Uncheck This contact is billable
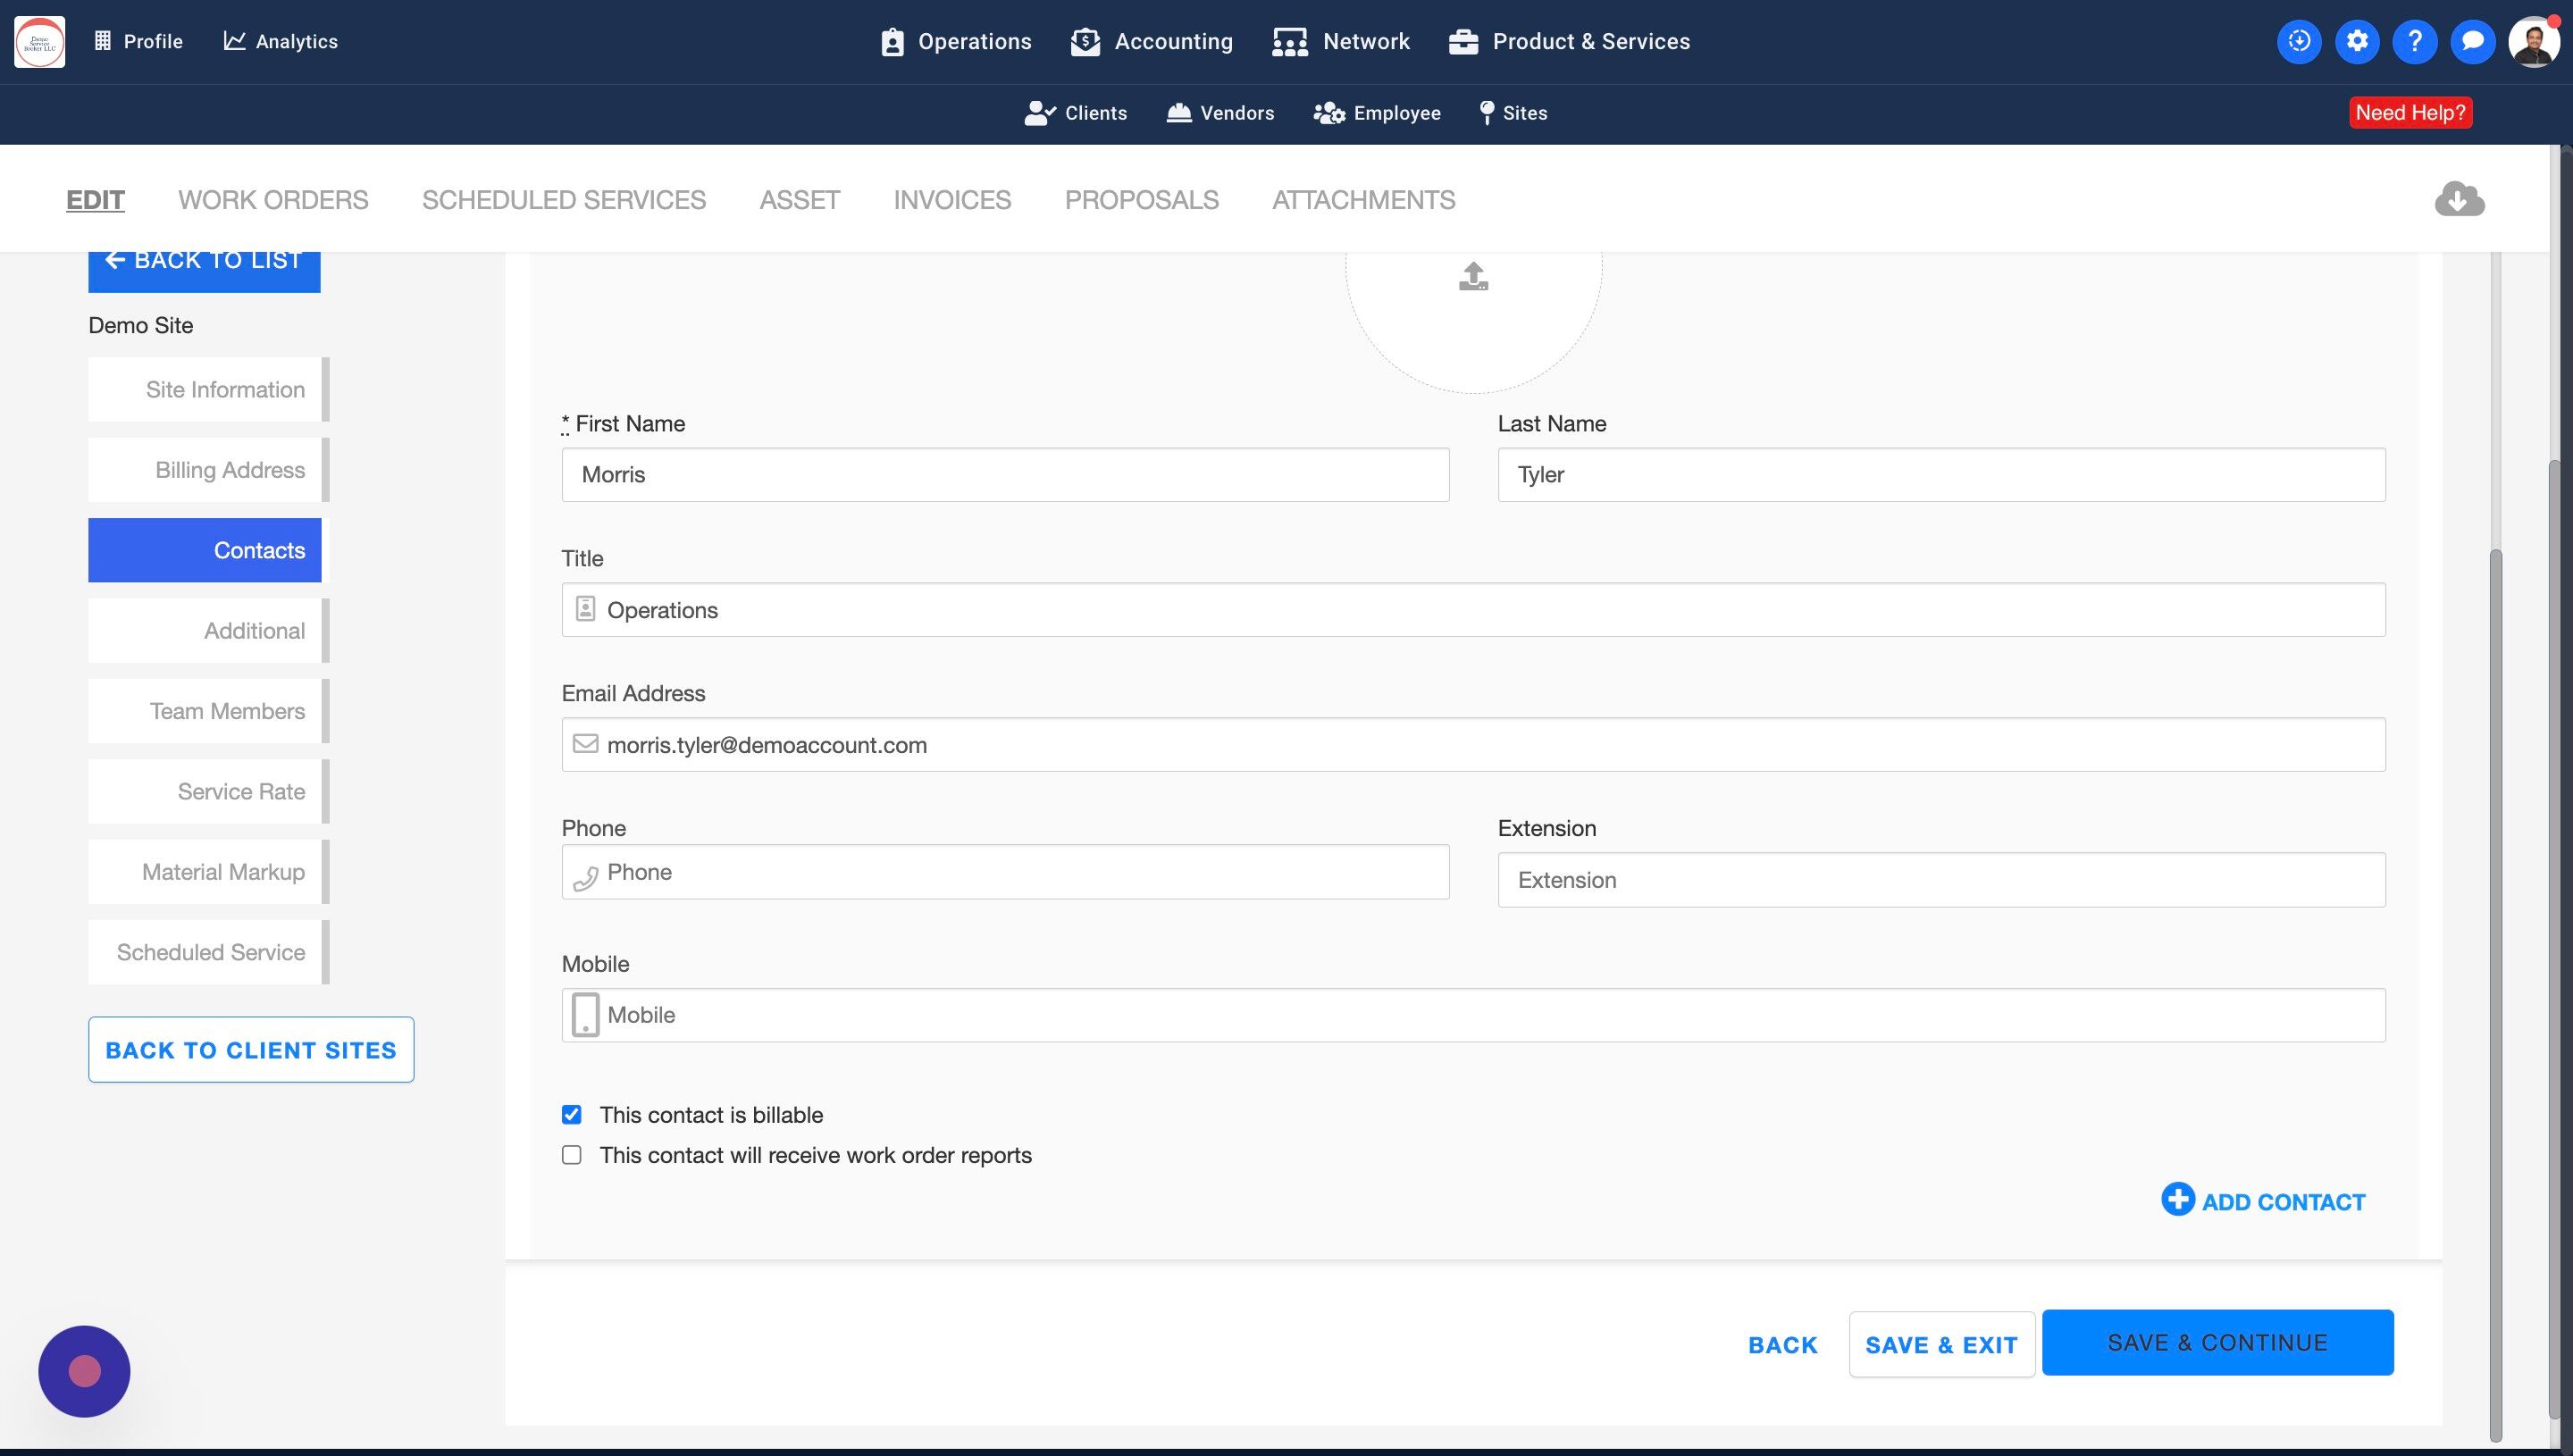The width and height of the screenshot is (2573, 1456). (x=571, y=1114)
